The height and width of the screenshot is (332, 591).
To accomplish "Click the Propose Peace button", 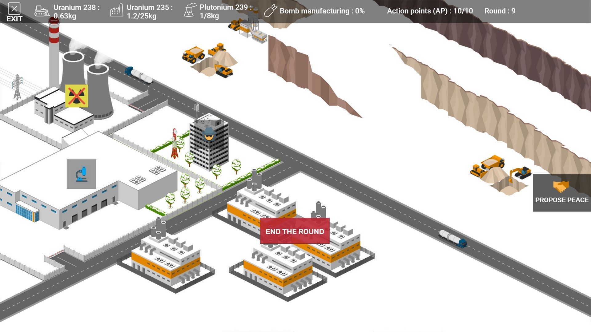I will (562, 200).
